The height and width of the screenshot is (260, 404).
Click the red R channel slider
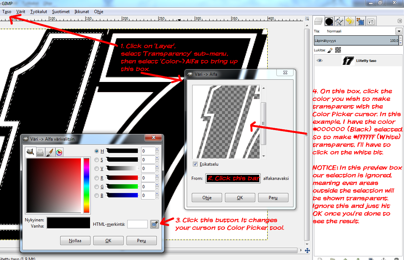pyautogui.click(x=123, y=178)
